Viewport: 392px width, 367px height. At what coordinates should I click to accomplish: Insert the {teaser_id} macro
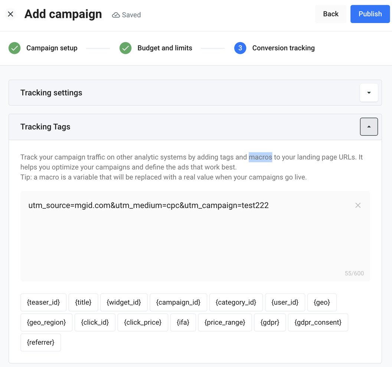click(x=43, y=302)
